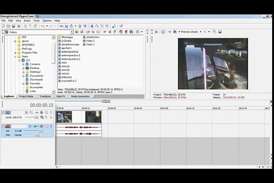
Task: Click the Save project floppy icon
Action: point(13,26)
